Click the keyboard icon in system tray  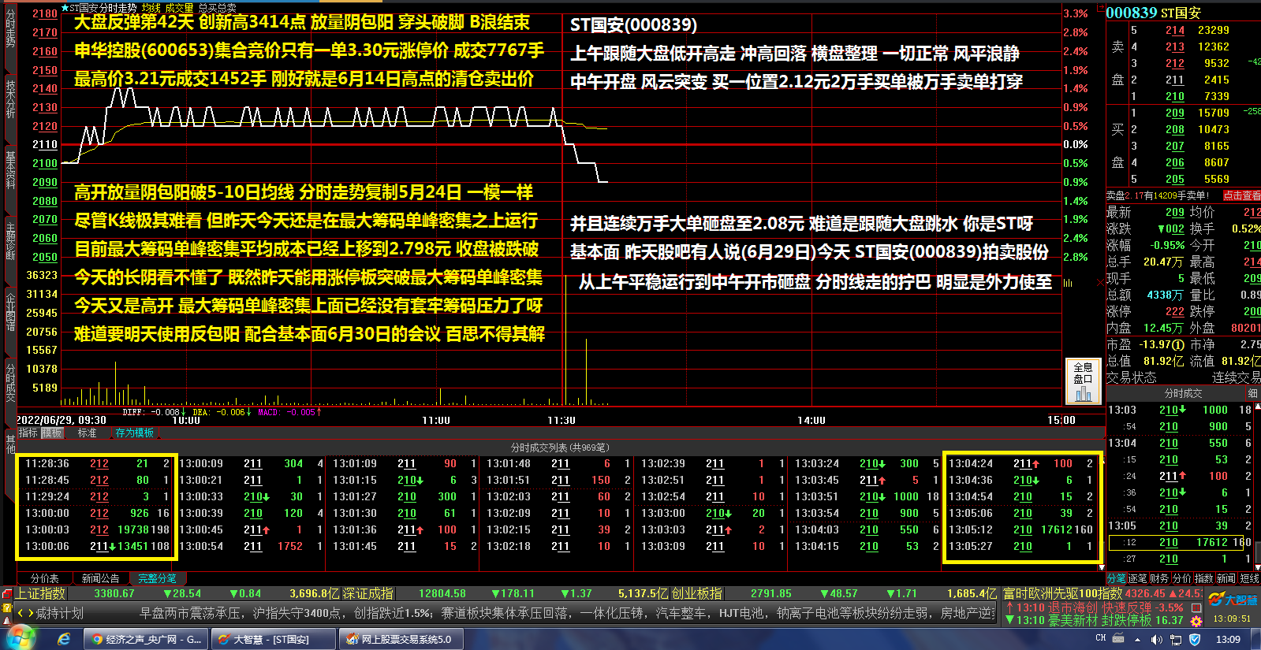pyautogui.click(x=1117, y=639)
